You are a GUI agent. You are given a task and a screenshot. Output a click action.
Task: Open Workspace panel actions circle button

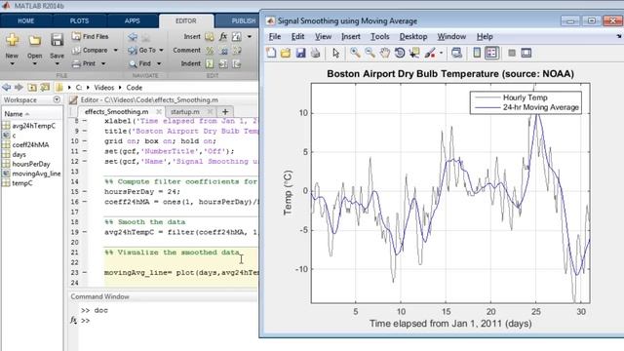[x=57, y=99]
